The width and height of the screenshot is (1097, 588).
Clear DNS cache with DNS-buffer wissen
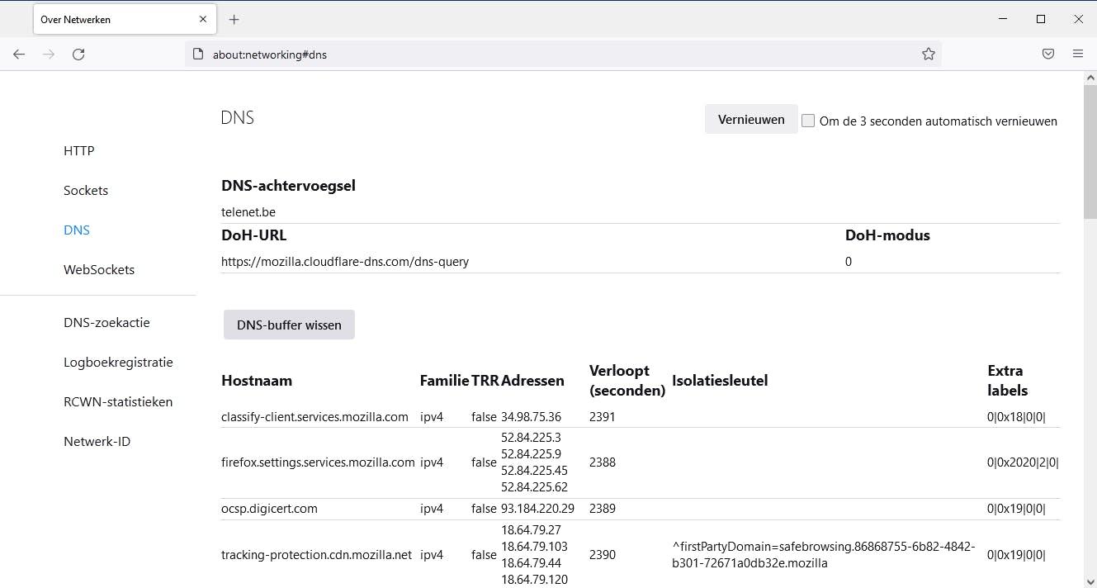click(x=288, y=324)
